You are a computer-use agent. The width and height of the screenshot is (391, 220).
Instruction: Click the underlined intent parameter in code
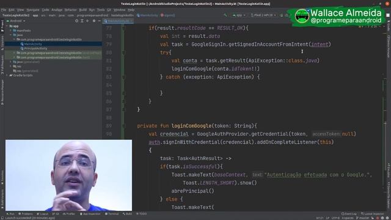click(x=320, y=45)
